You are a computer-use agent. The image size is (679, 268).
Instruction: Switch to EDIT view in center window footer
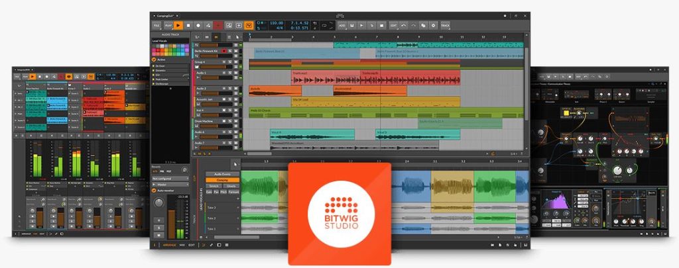click(192, 245)
